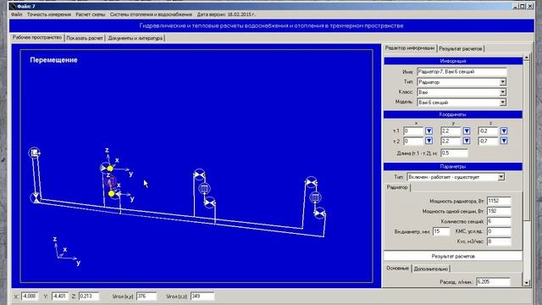
Task: Select the rightmost radiator icon
Action: click(x=315, y=197)
